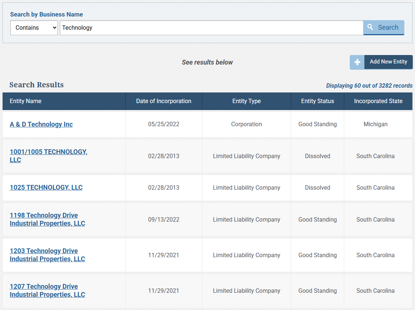The image size is (415, 310).
Task: Open A & D Technology Inc link
Action: [x=41, y=124]
